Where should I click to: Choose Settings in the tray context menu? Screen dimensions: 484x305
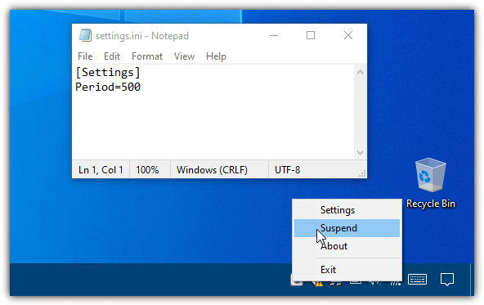pos(347,210)
